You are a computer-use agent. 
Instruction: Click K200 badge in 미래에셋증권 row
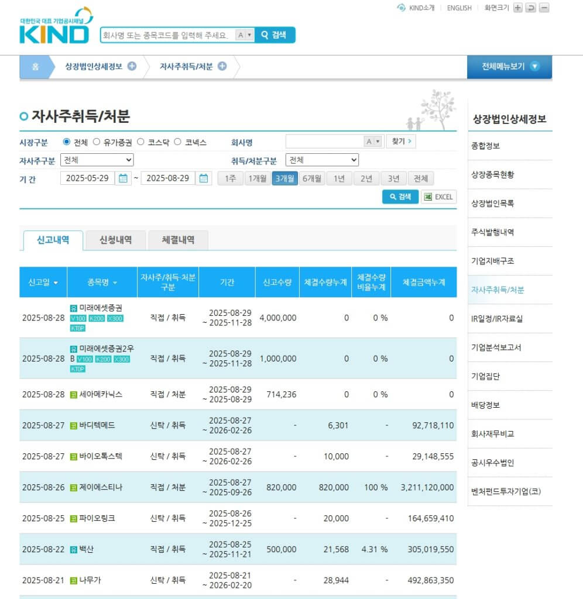(x=97, y=318)
